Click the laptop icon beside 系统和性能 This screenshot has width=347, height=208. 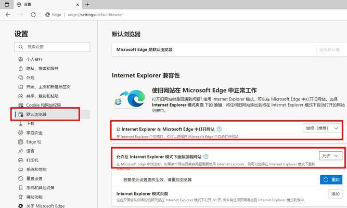21,170
